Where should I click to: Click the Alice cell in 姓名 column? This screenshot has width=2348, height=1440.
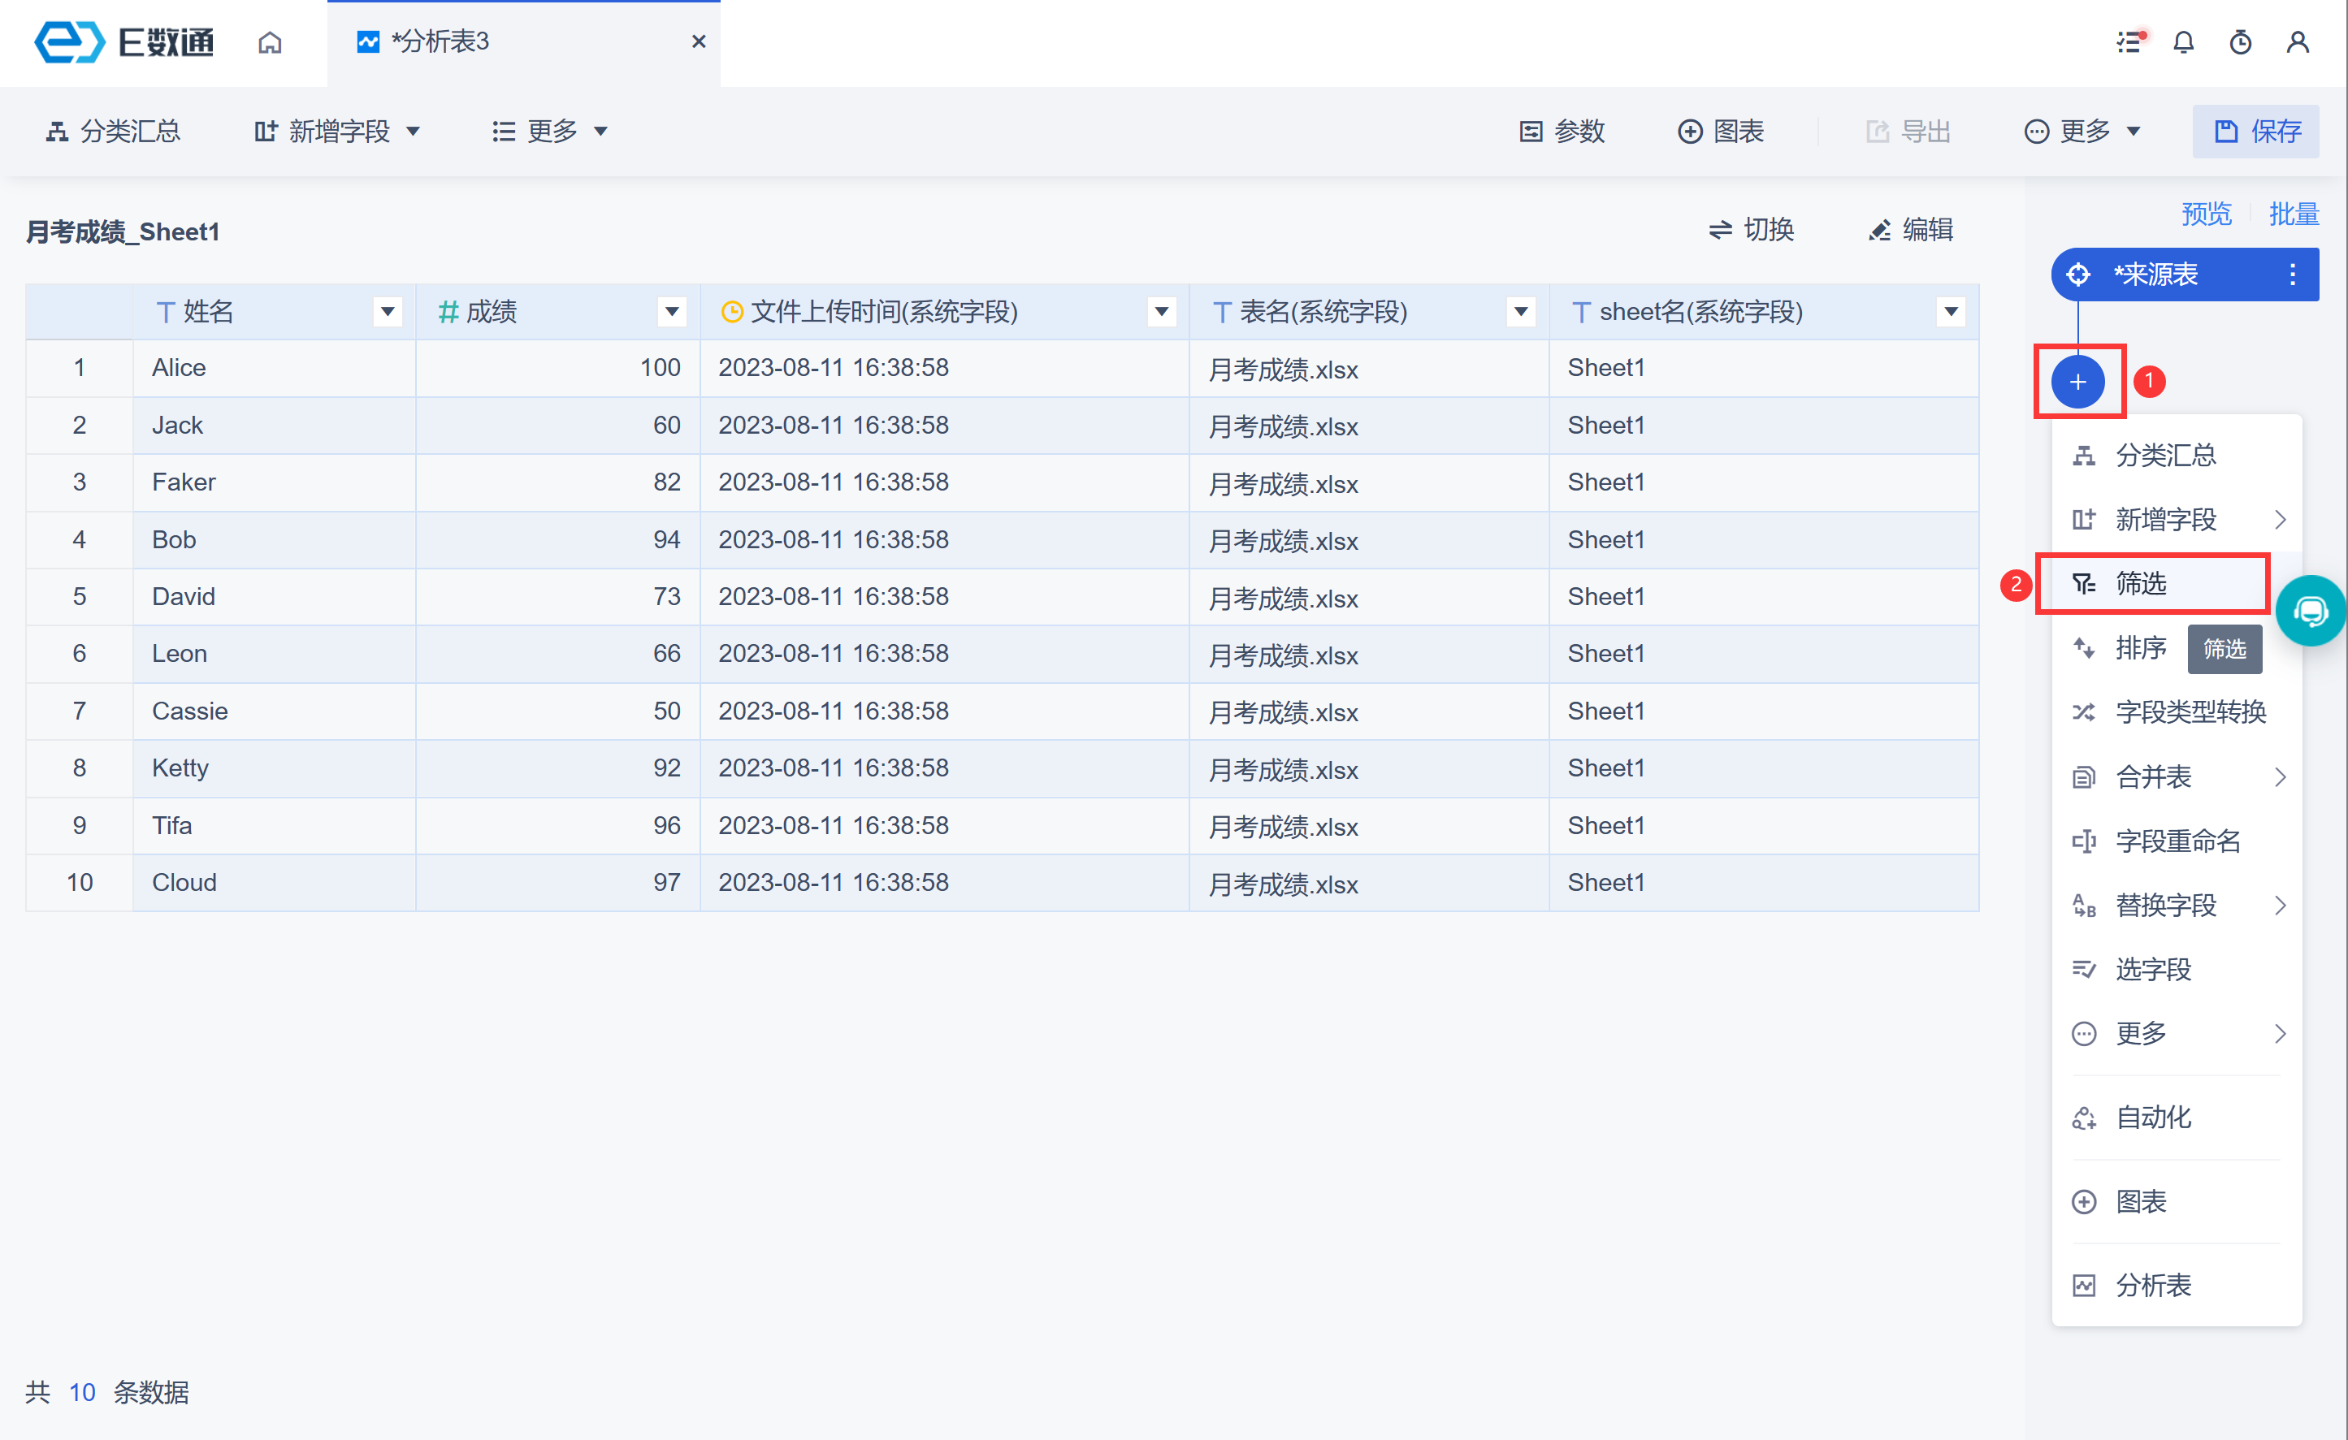(180, 368)
